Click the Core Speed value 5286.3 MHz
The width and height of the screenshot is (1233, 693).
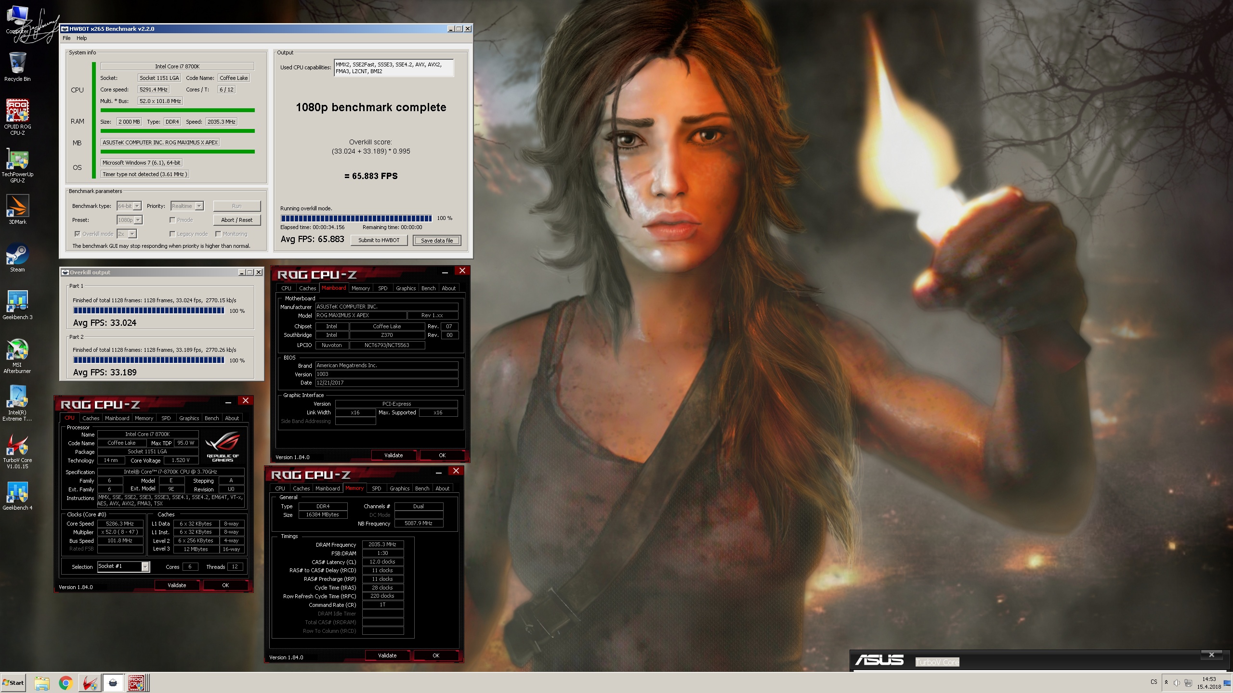tap(120, 523)
